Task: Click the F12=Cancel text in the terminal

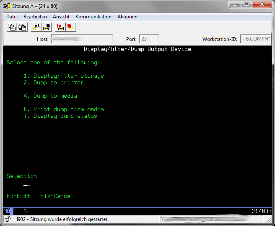Action: point(57,196)
